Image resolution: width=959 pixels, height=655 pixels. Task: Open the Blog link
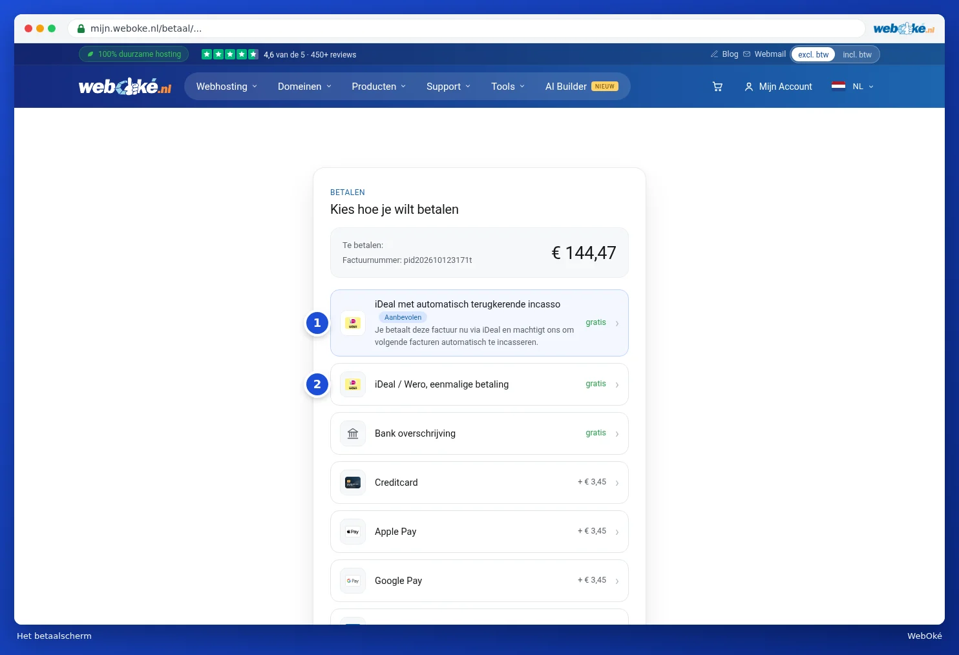(x=730, y=54)
